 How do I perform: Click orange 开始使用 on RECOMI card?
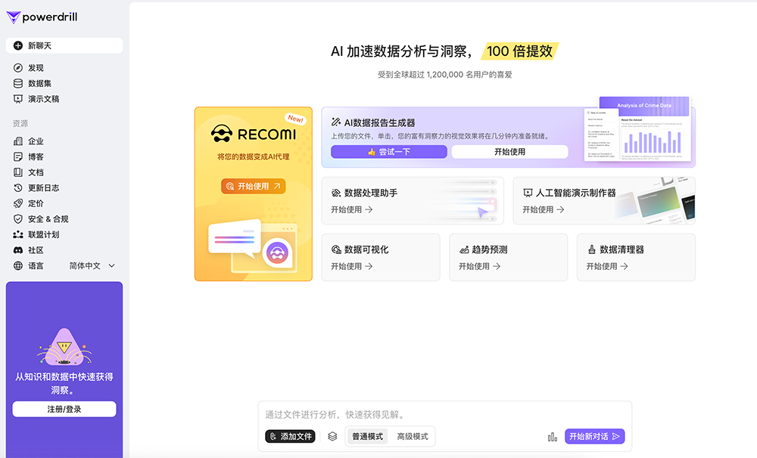coord(254,186)
